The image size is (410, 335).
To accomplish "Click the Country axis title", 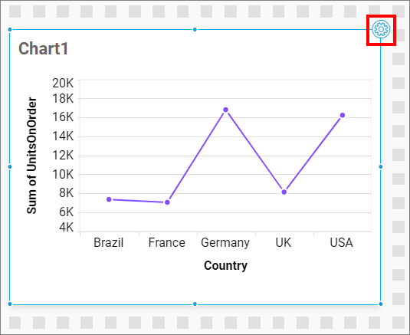I will 225,266.
